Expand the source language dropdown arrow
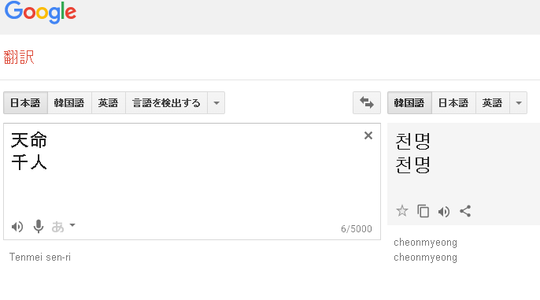This screenshot has width=540, height=300. pyautogui.click(x=216, y=102)
